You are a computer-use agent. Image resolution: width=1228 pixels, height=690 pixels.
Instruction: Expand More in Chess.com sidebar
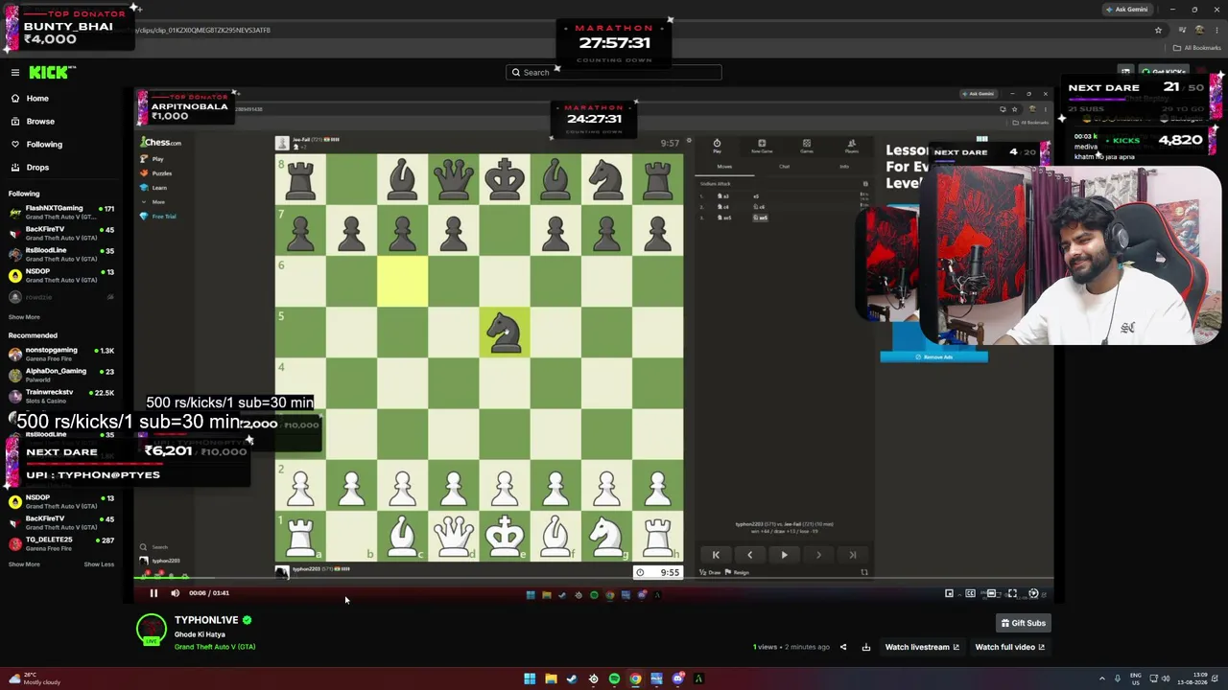(154, 202)
